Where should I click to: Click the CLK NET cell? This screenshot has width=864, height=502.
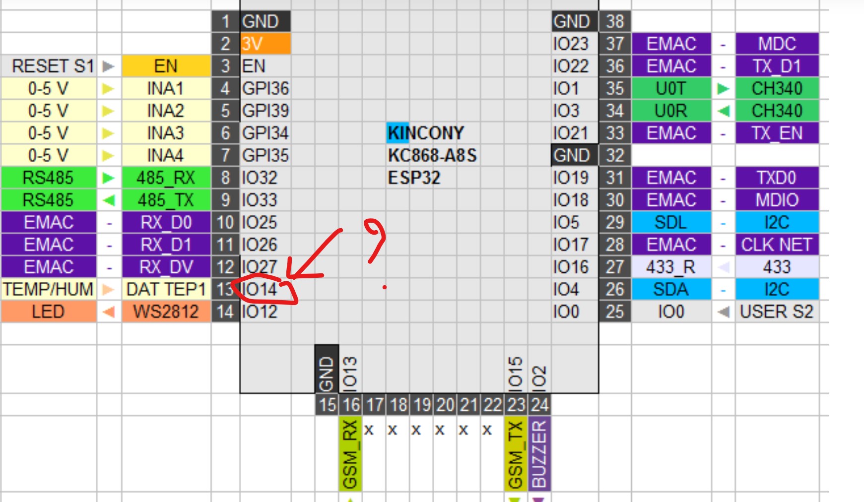[x=777, y=245]
